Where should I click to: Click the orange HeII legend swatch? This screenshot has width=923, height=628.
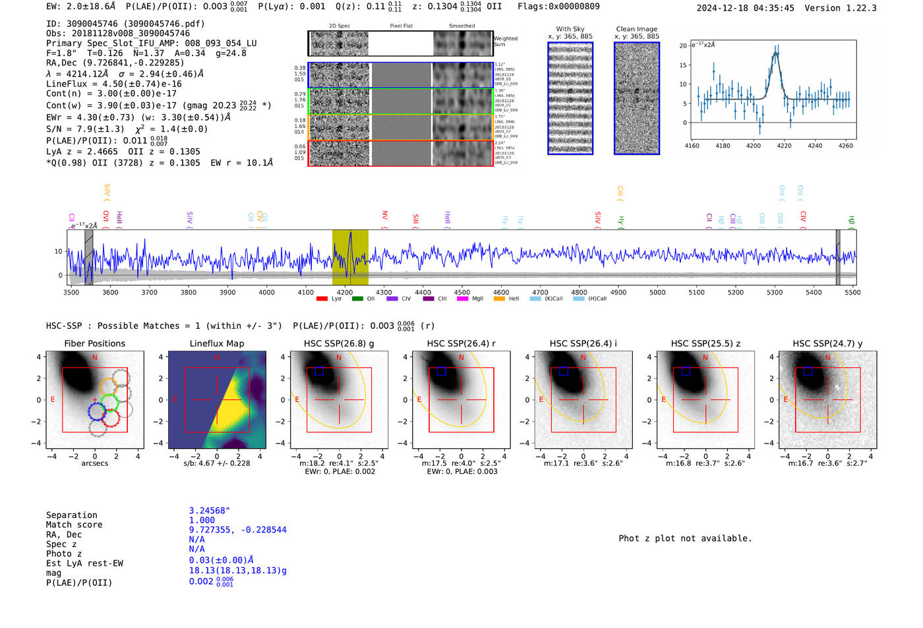click(x=499, y=299)
